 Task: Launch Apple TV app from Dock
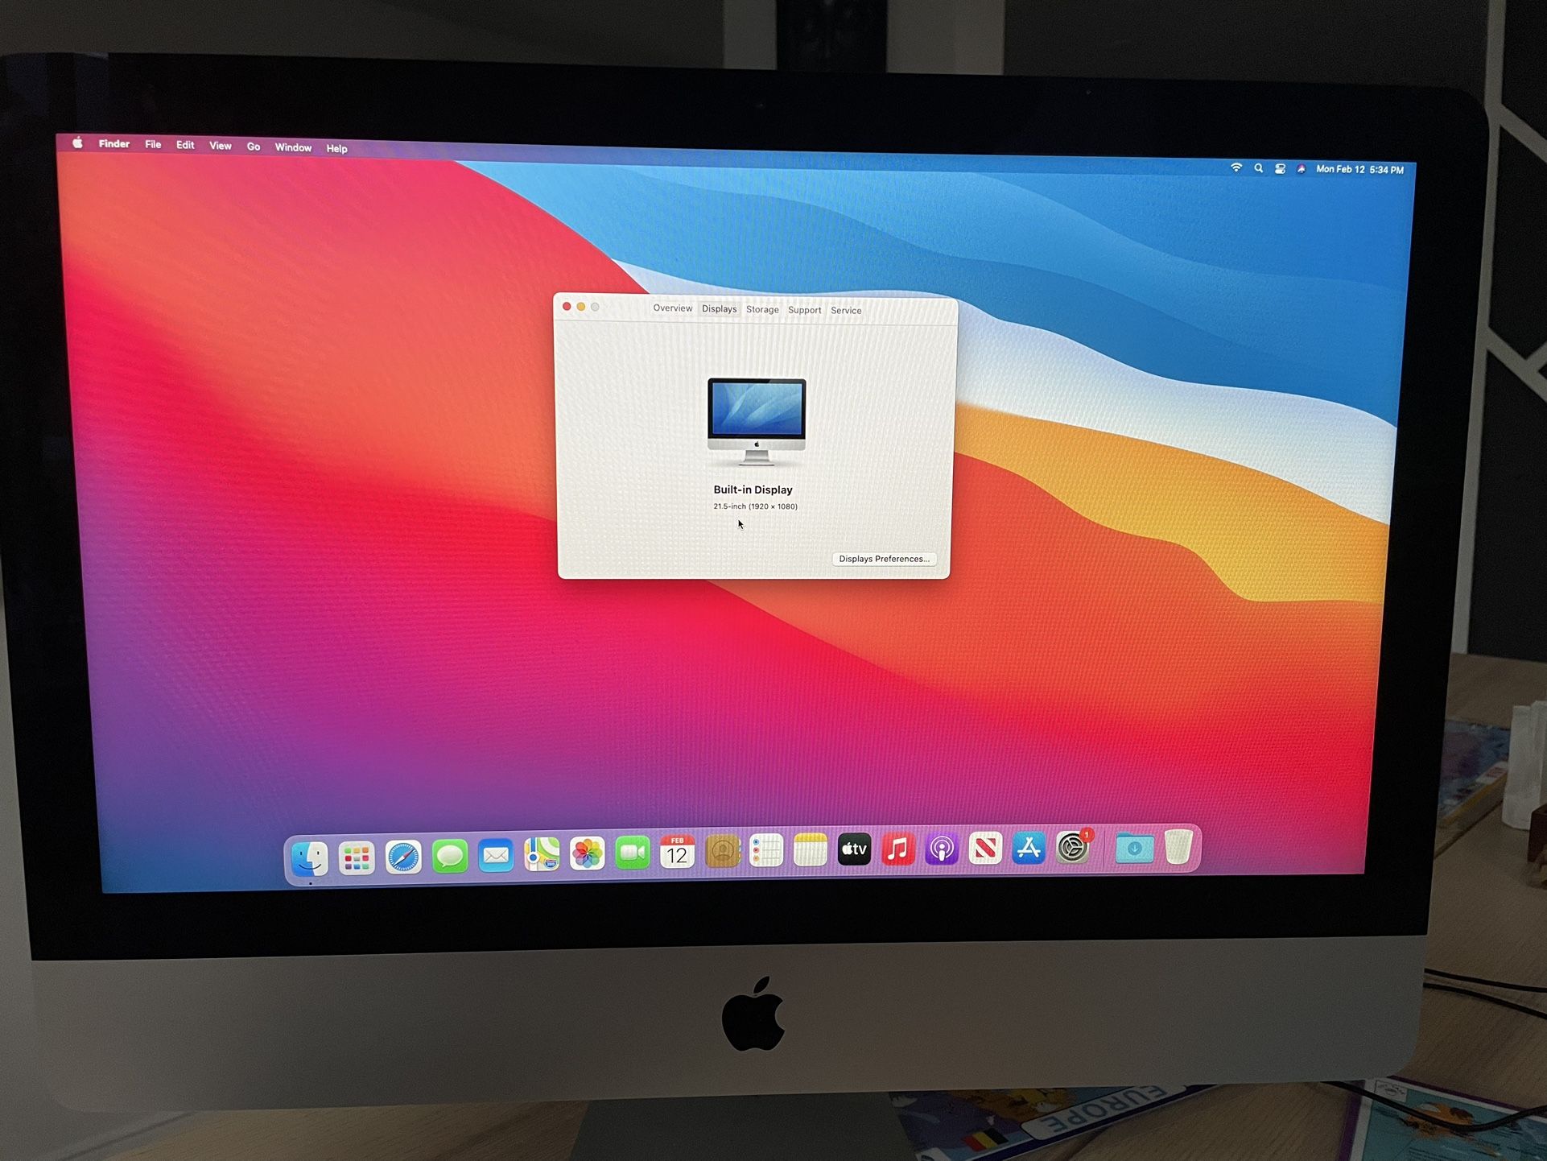(854, 849)
